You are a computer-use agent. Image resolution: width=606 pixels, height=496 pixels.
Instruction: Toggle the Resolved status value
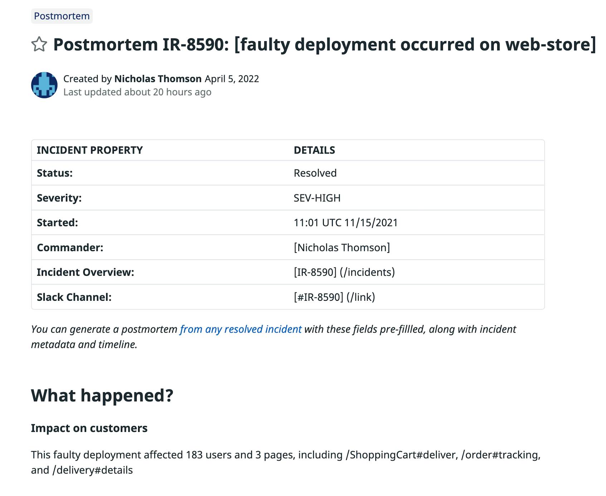[x=315, y=173]
